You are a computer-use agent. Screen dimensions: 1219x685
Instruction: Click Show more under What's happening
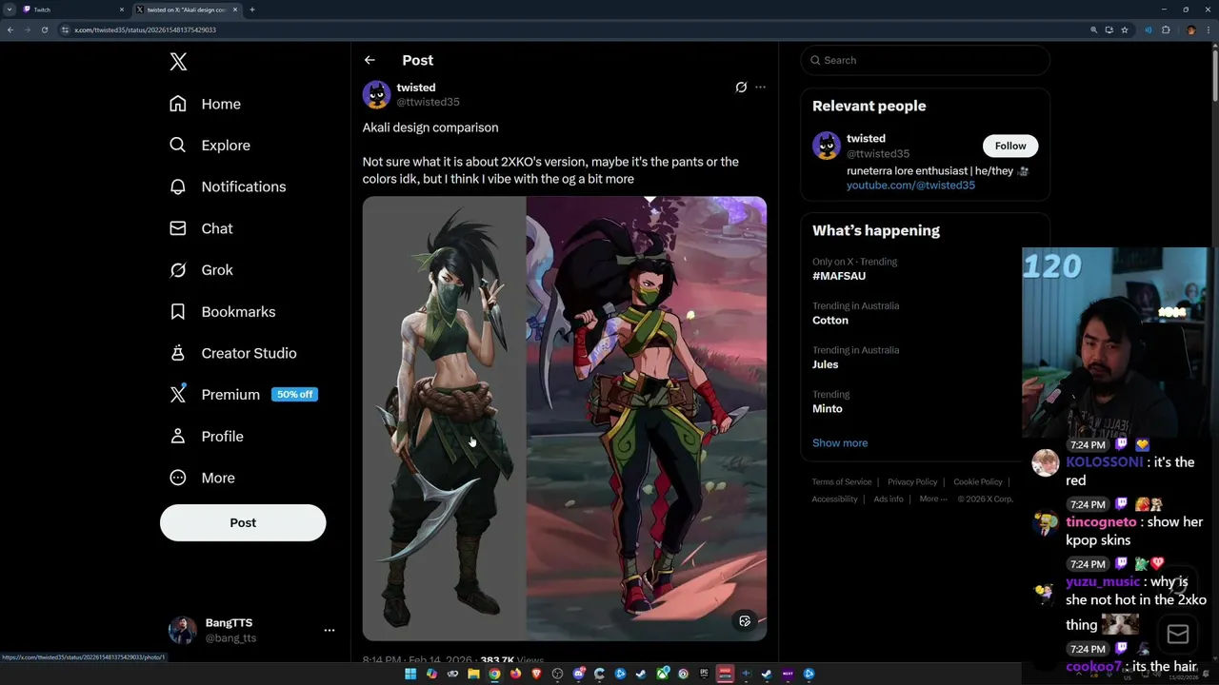[x=840, y=443]
